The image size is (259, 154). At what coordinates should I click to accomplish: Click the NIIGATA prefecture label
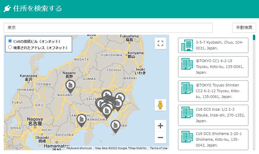(82, 60)
